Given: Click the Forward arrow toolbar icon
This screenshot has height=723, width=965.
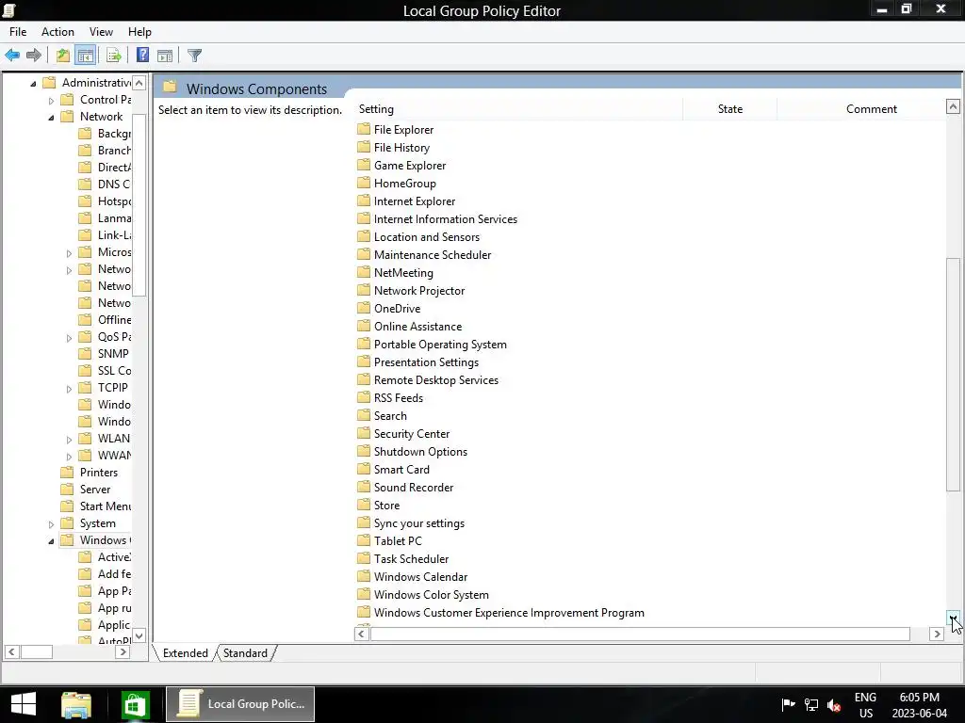Looking at the screenshot, I should tap(34, 56).
